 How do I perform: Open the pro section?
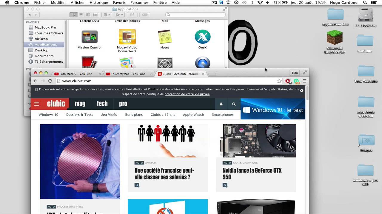[123, 103]
